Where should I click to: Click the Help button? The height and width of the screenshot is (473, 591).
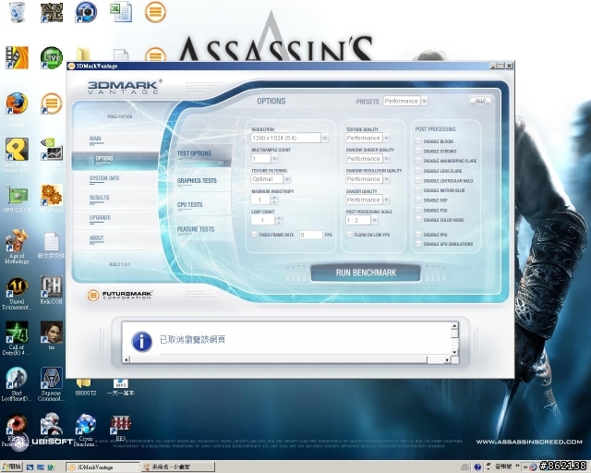(x=480, y=101)
